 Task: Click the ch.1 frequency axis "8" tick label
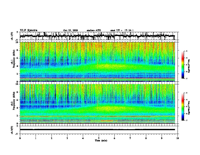[x=18, y=50]
